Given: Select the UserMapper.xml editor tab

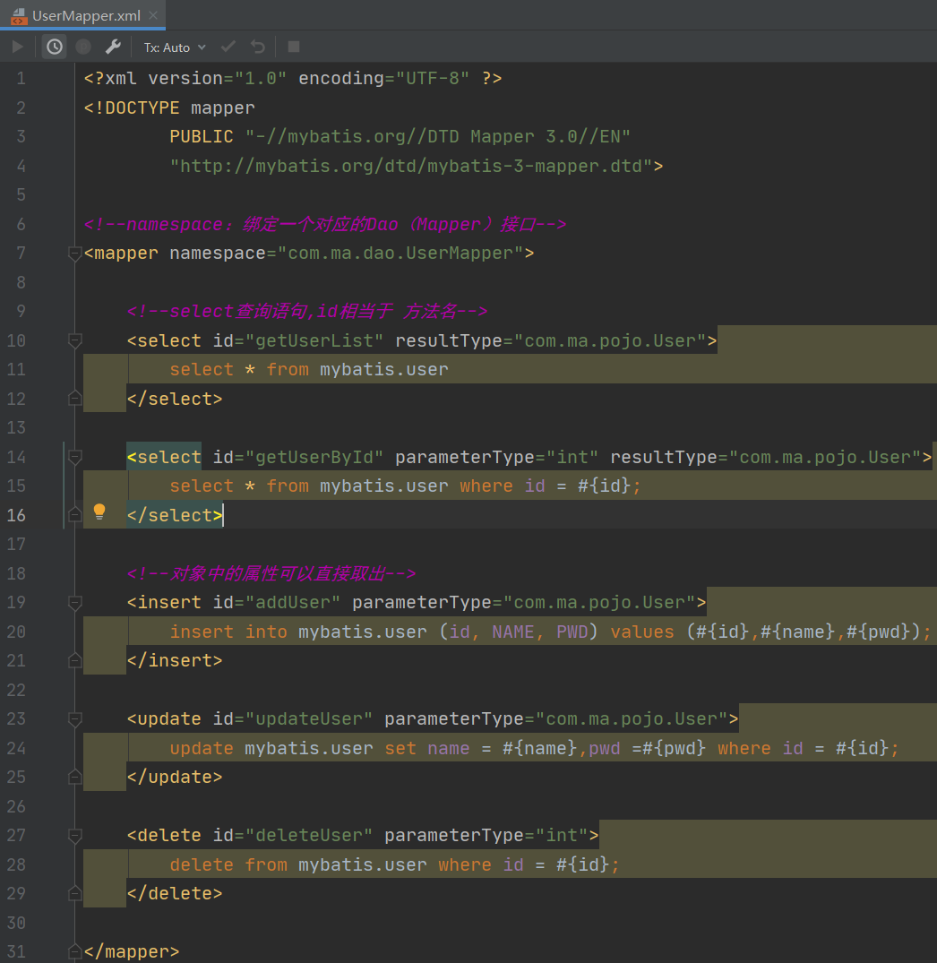Looking at the screenshot, I should pos(86,15).
